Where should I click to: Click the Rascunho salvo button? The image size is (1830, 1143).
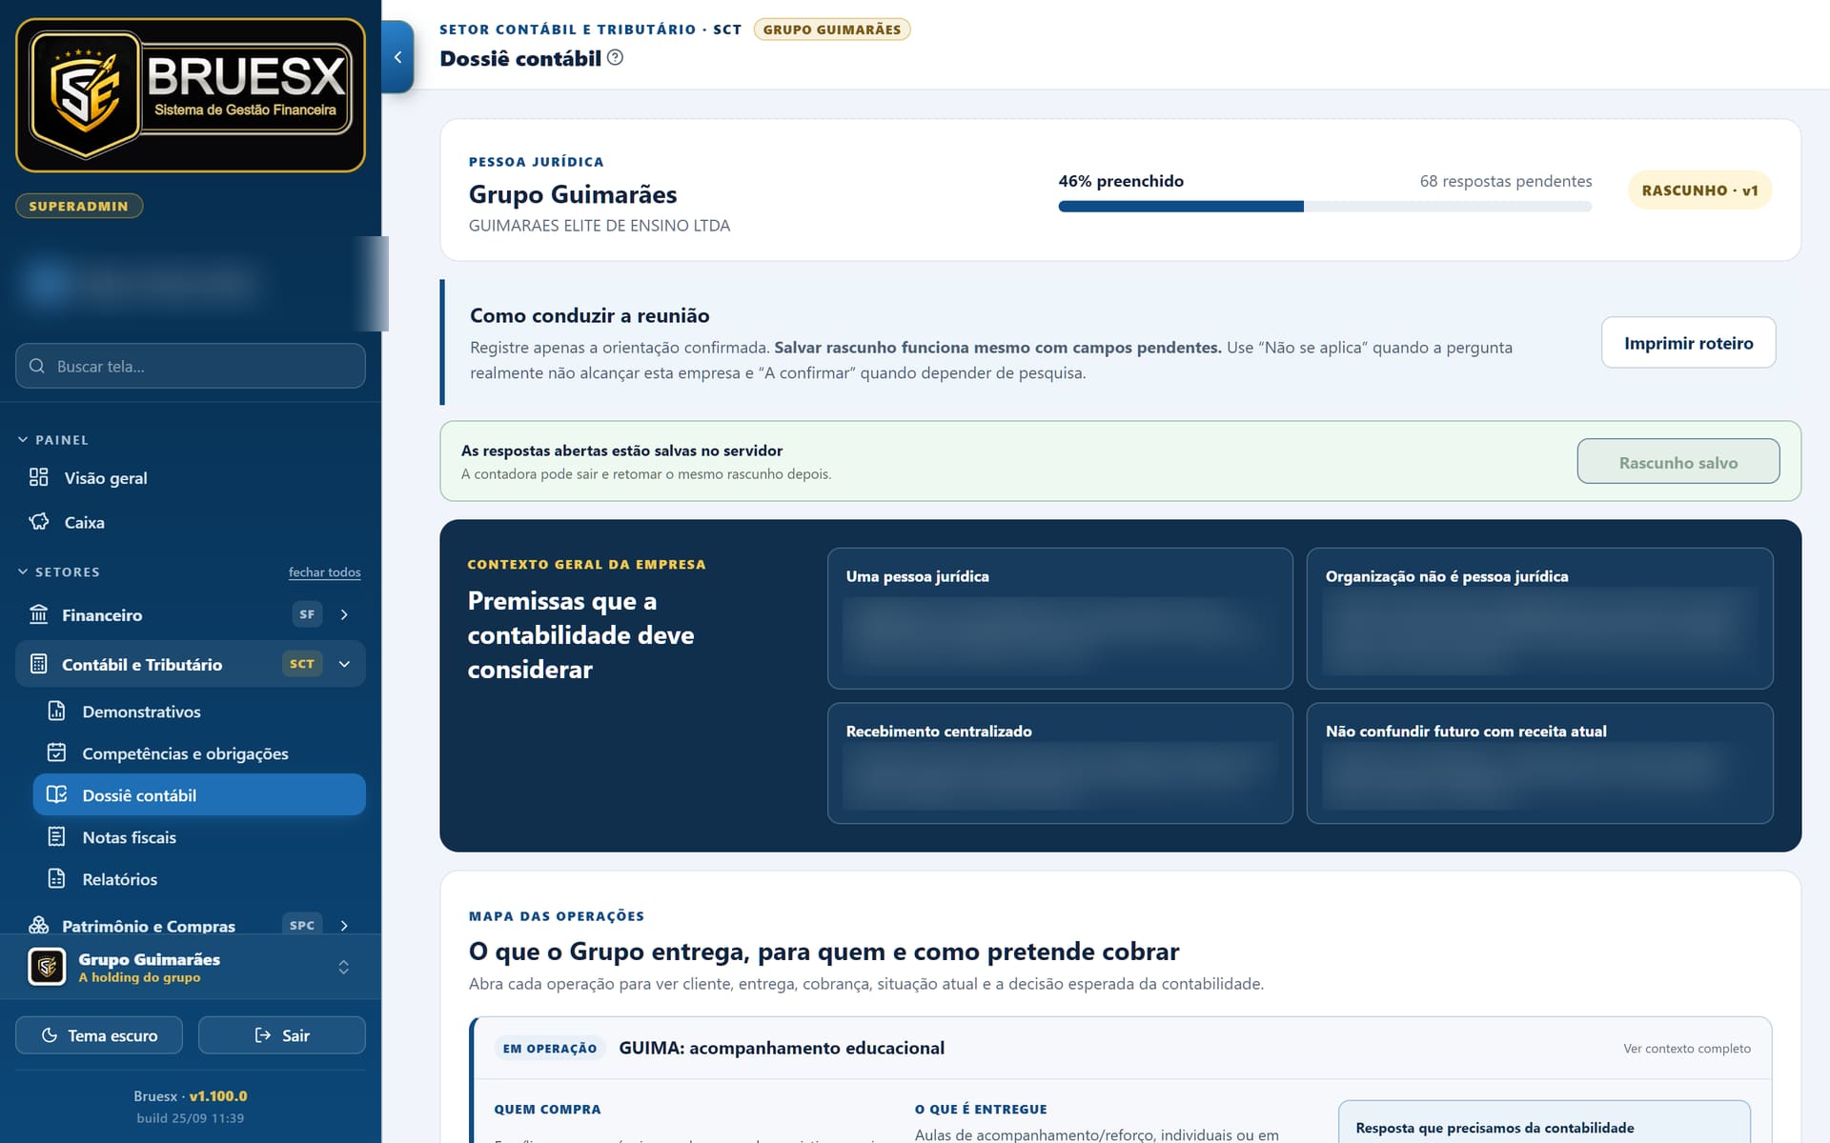pyautogui.click(x=1677, y=462)
